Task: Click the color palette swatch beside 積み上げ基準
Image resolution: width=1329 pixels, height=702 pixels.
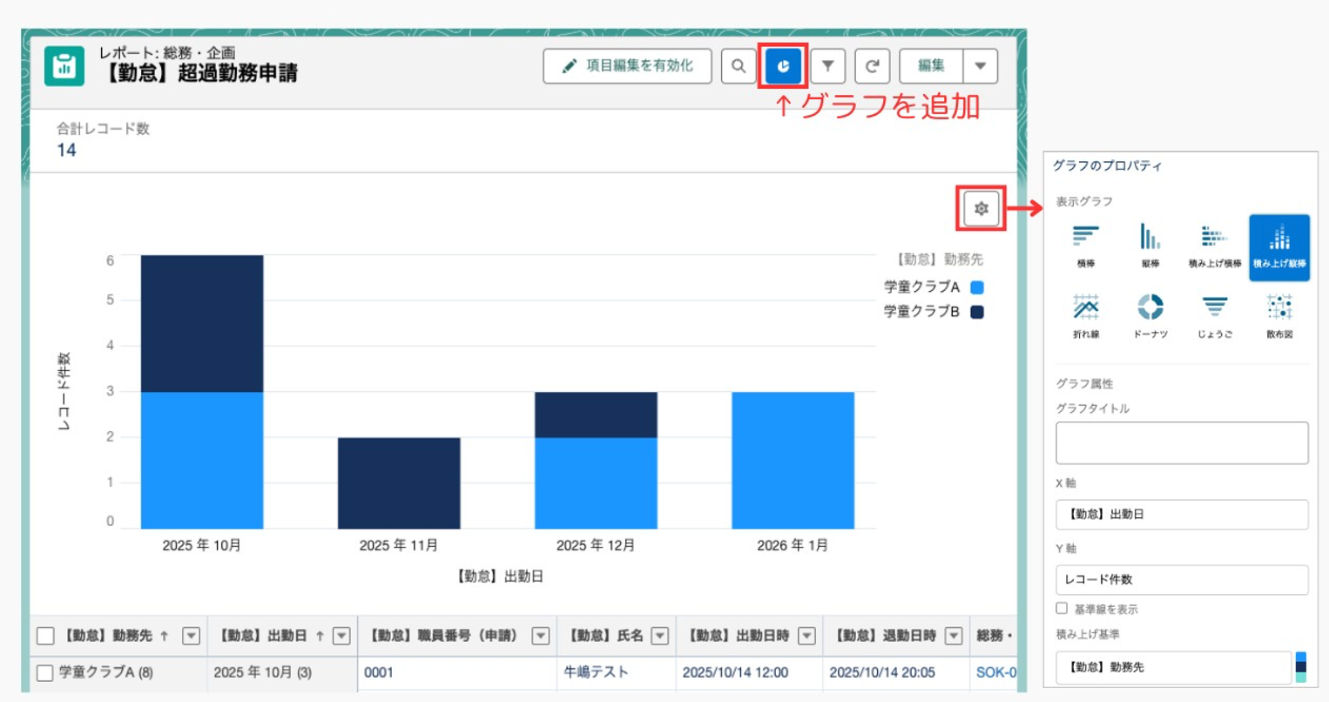Action: 1301,667
